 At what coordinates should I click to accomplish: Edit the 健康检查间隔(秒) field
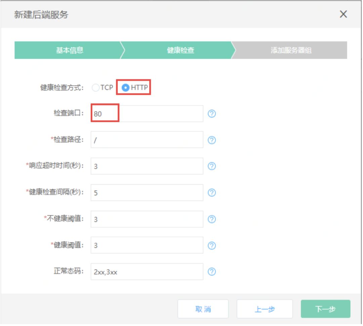(147, 192)
